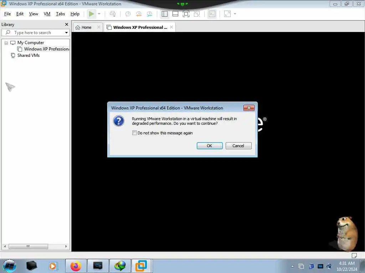The height and width of the screenshot is (273, 365).
Task: Click the blue flag tray icon
Action: (312, 266)
